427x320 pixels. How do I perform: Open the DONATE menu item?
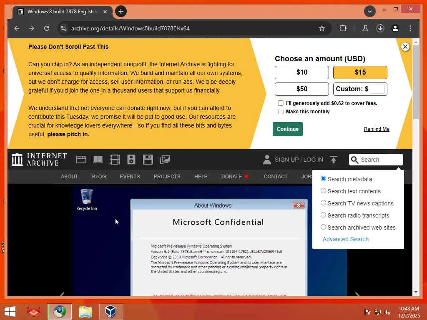(x=235, y=177)
